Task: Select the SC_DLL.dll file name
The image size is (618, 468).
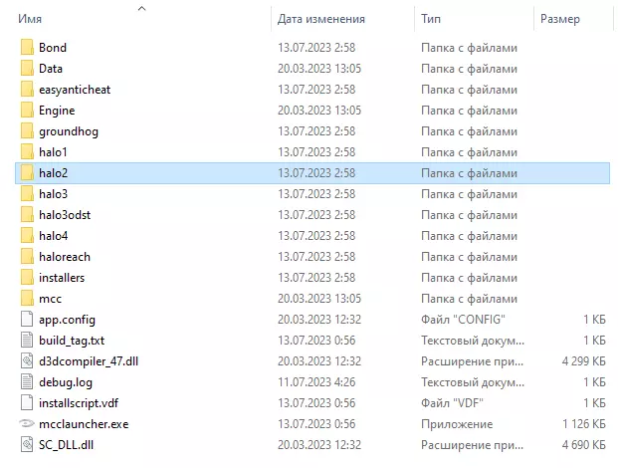Action: point(67,445)
